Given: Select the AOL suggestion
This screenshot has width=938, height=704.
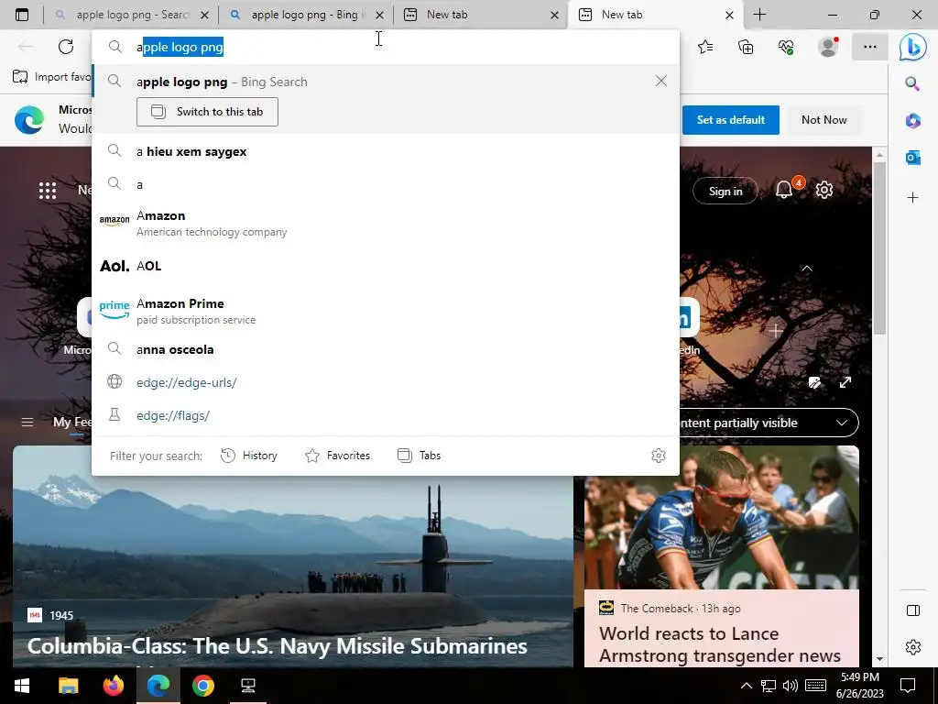Looking at the screenshot, I should click(386, 266).
